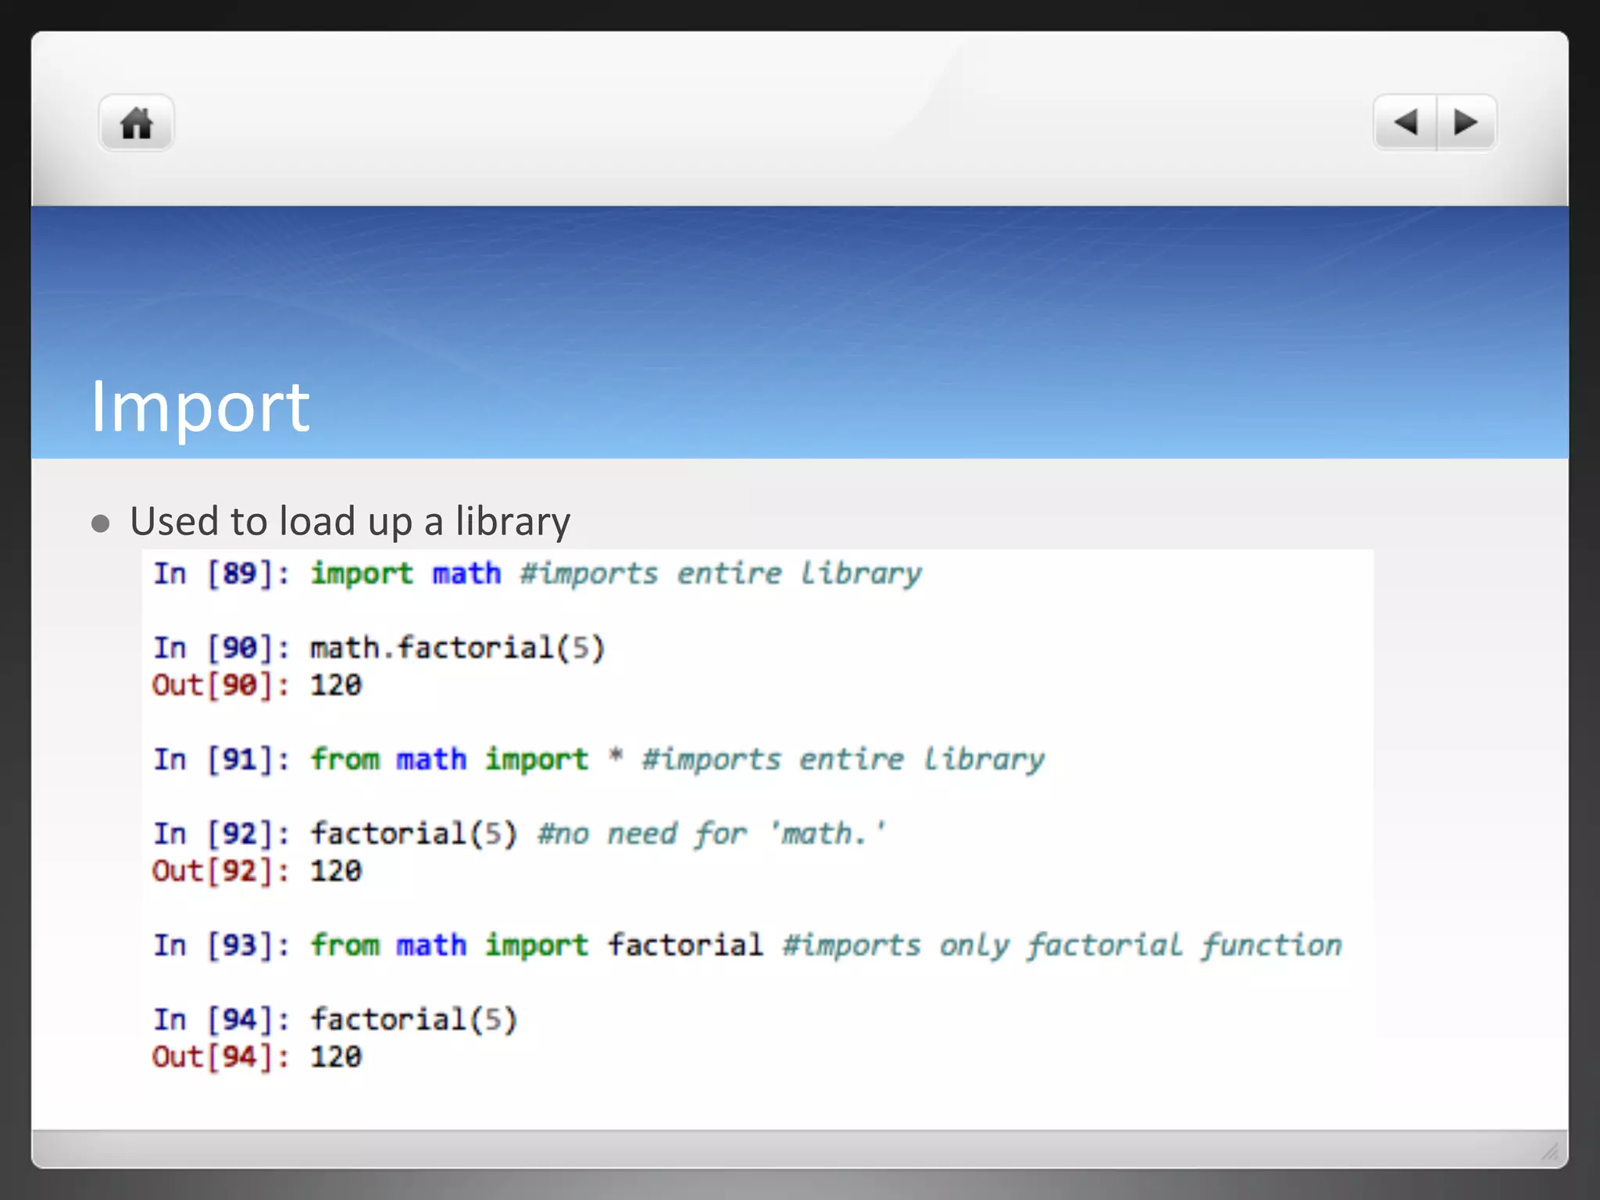1600x1200 pixels.
Task: Advance to next slide arrow
Action: pyautogui.click(x=1466, y=123)
